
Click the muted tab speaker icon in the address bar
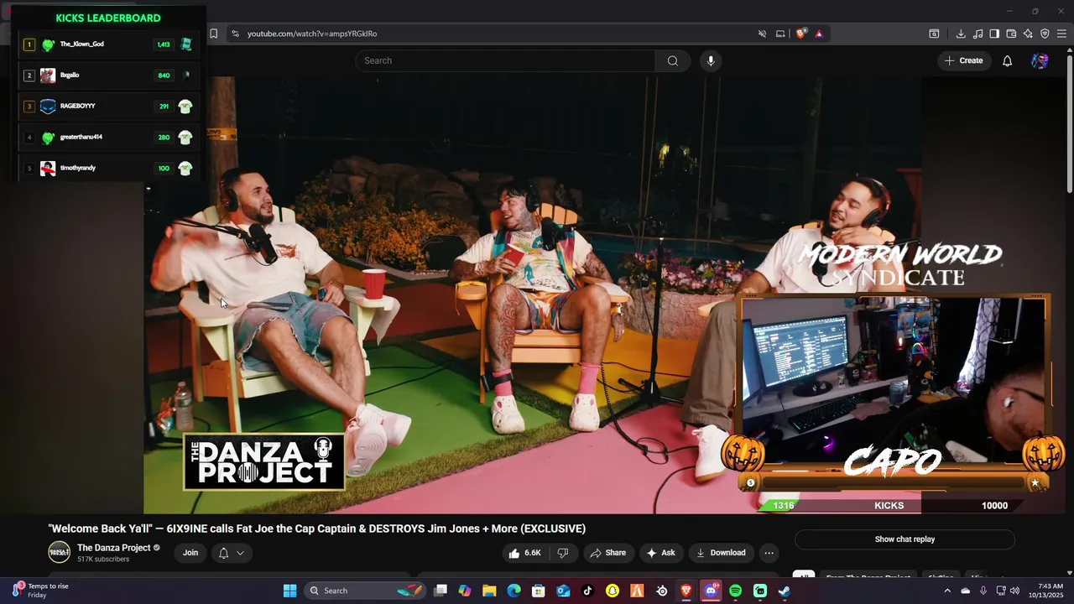(763, 34)
